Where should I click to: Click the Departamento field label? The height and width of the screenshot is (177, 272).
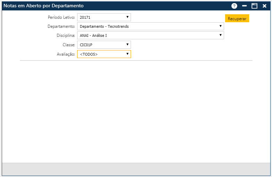(61, 26)
